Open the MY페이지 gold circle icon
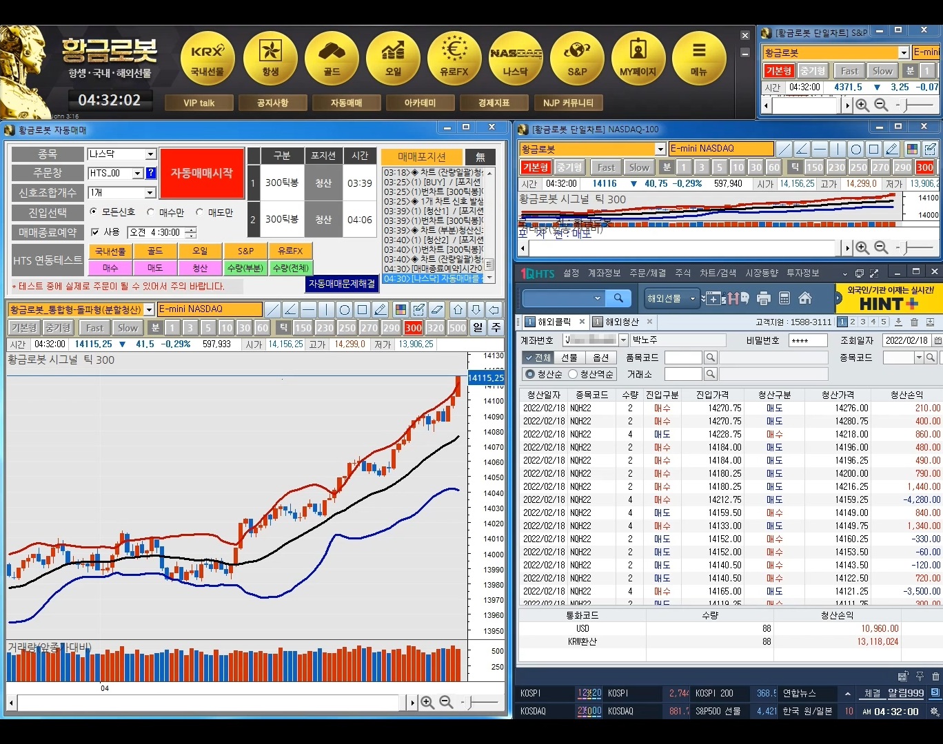Image resolution: width=943 pixels, height=744 pixels. 638,58
